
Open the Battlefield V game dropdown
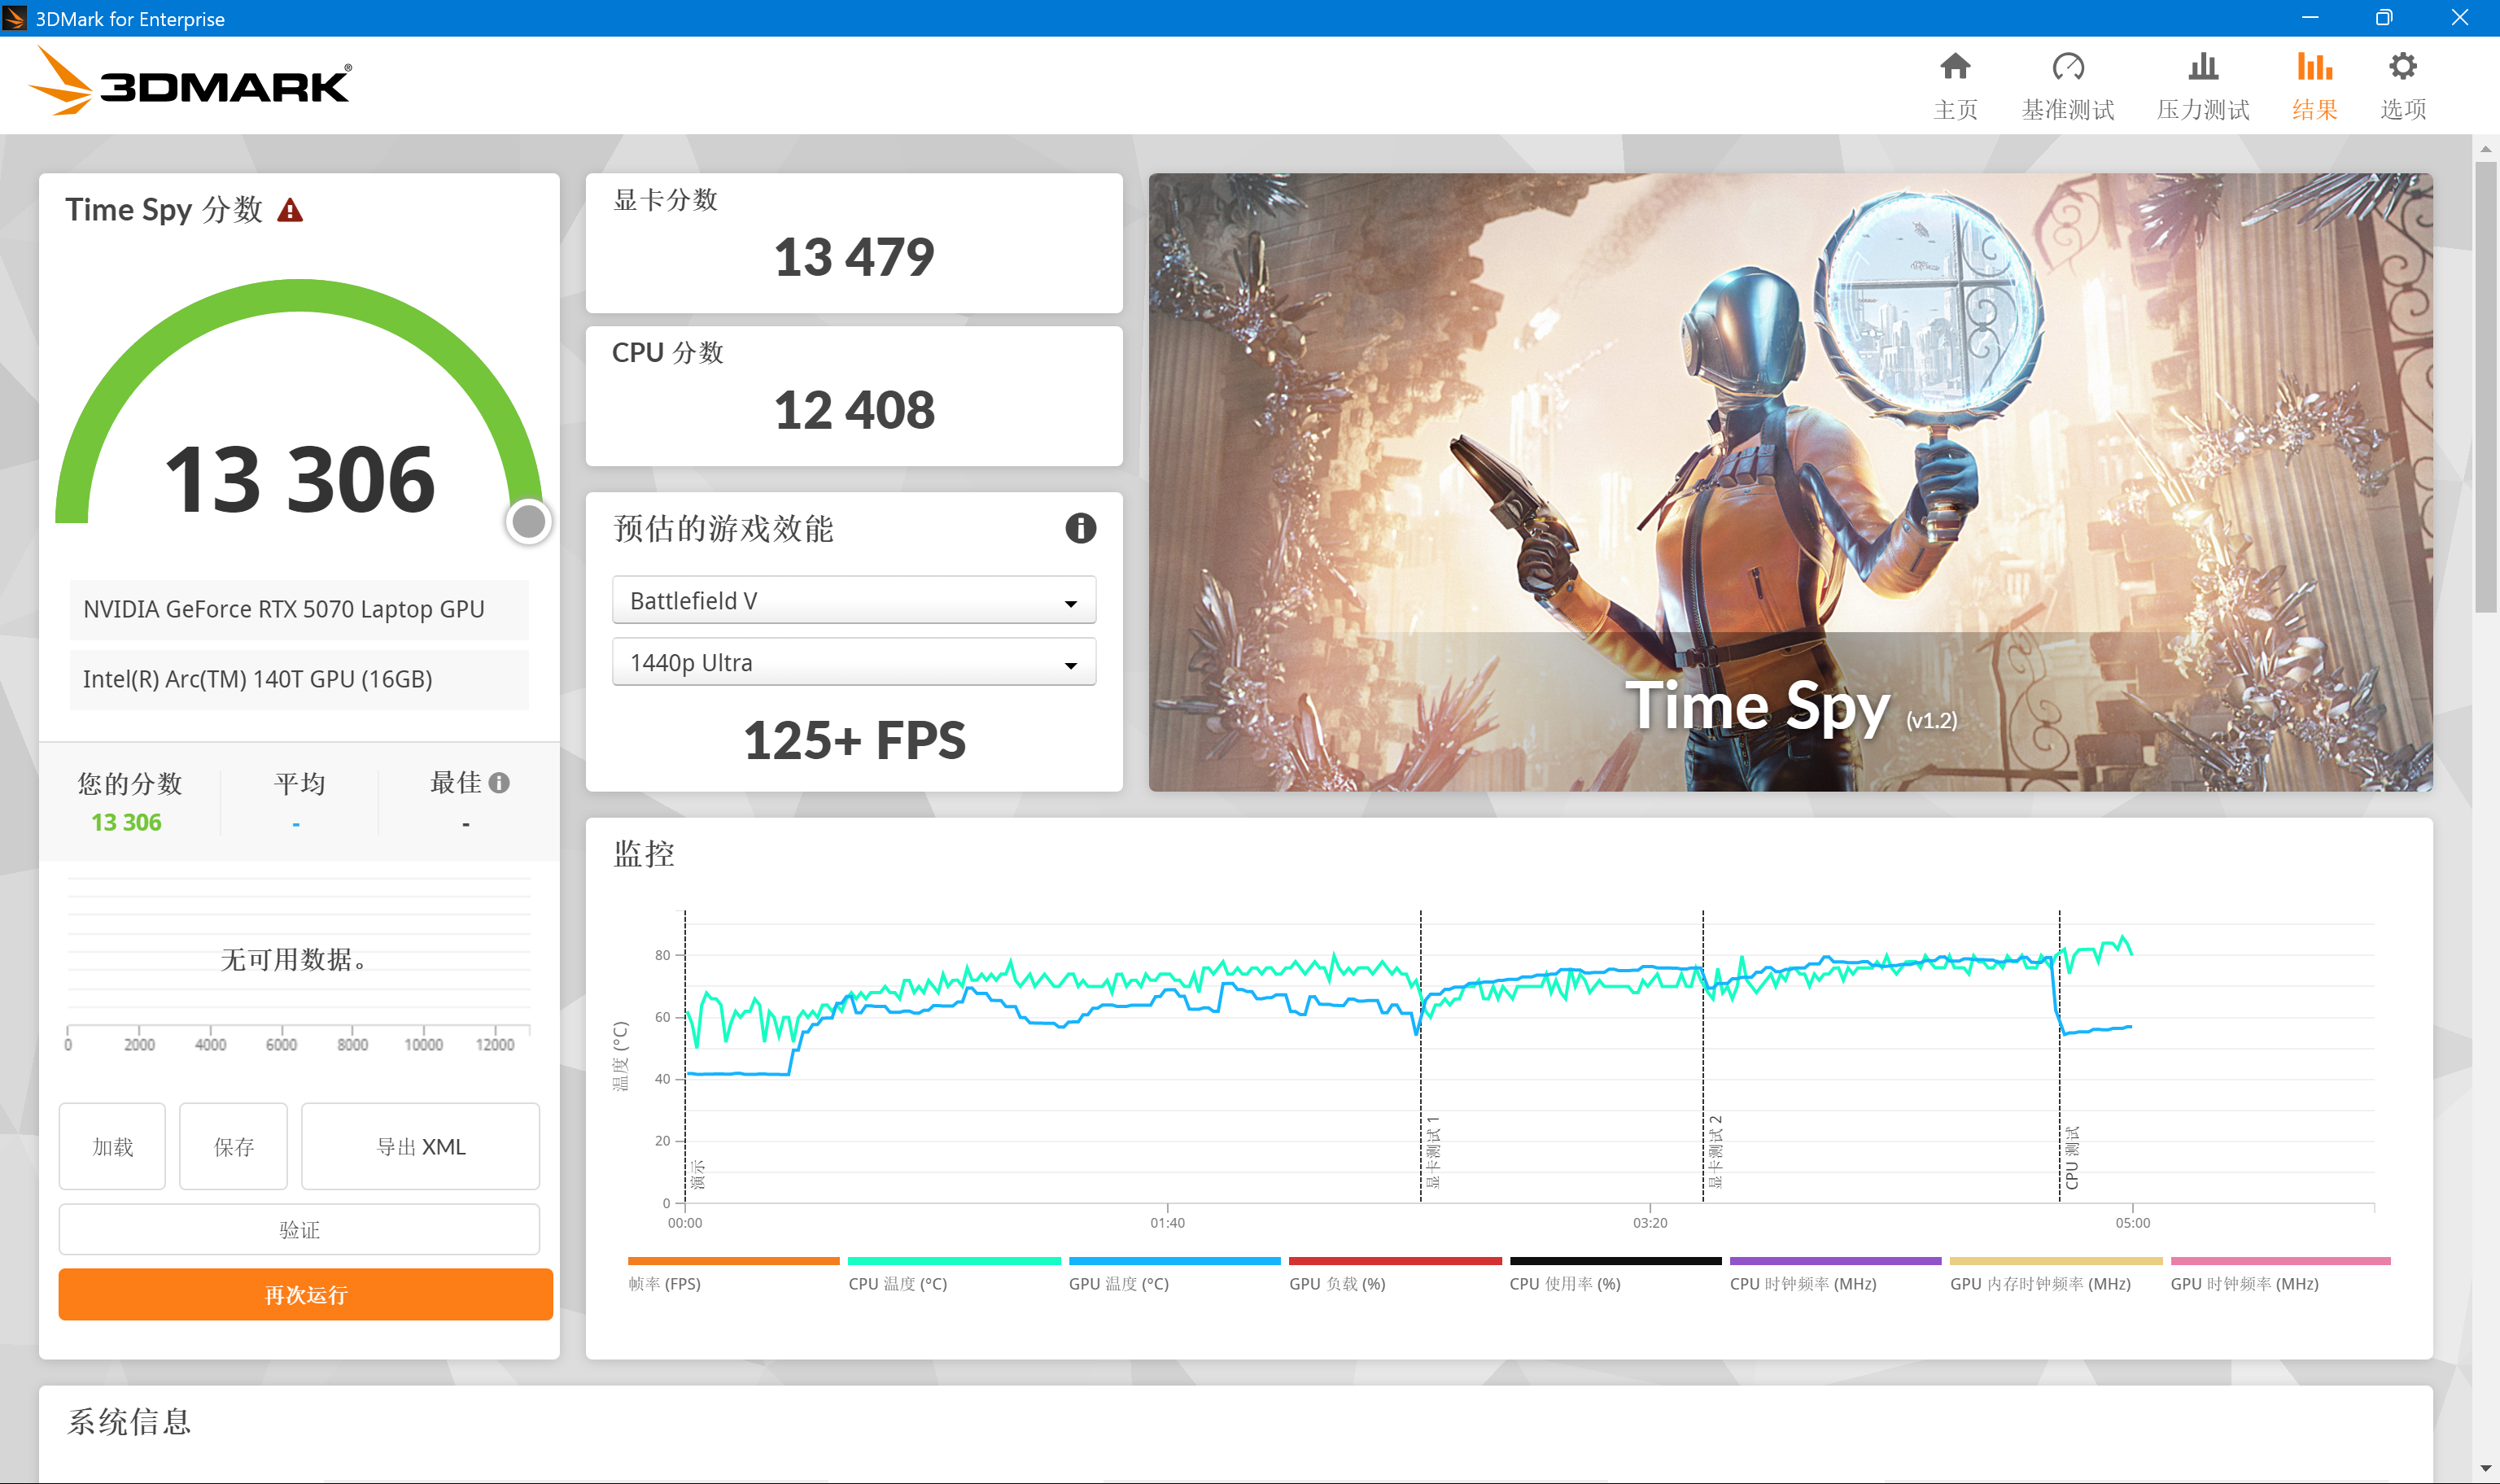(x=854, y=600)
